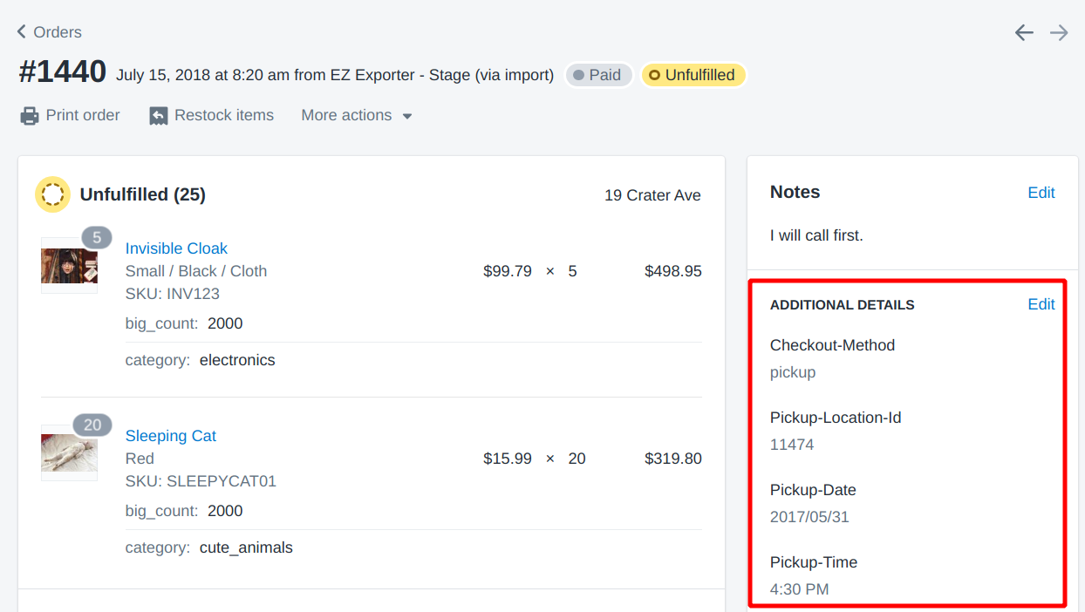Click the Pickup-Location-Id value 11474
The width and height of the screenshot is (1085, 612).
[x=792, y=445]
